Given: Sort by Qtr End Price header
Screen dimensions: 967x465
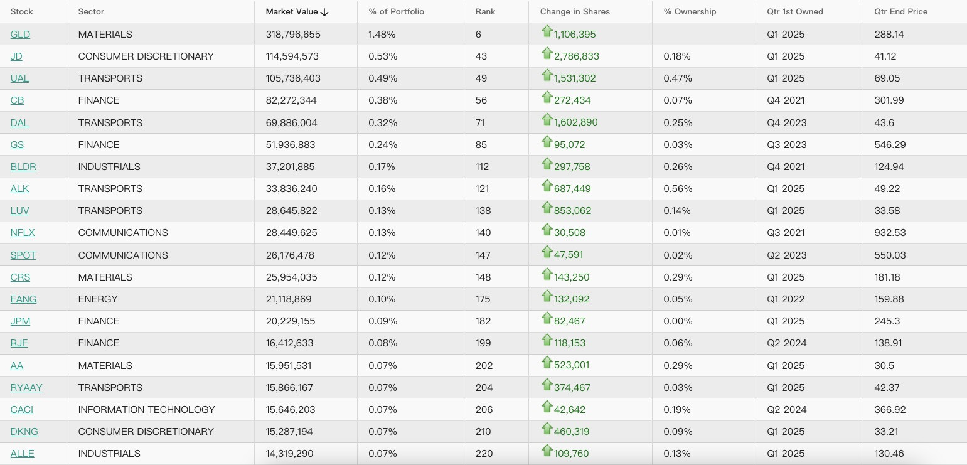Looking at the screenshot, I should click(900, 12).
